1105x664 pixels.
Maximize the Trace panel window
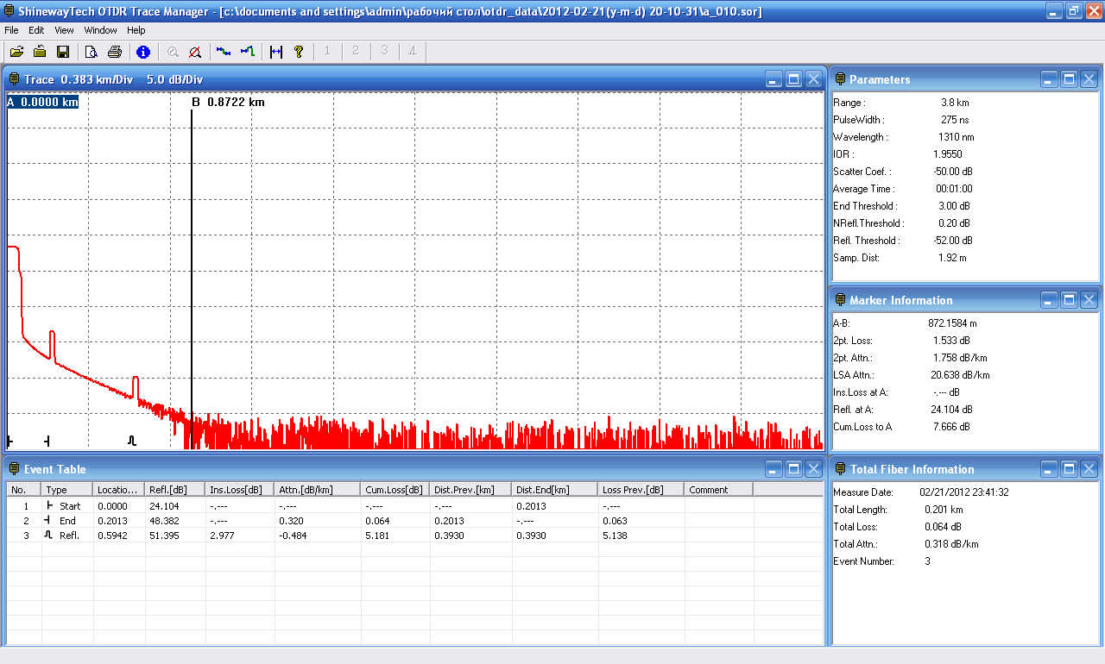[x=793, y=79]
